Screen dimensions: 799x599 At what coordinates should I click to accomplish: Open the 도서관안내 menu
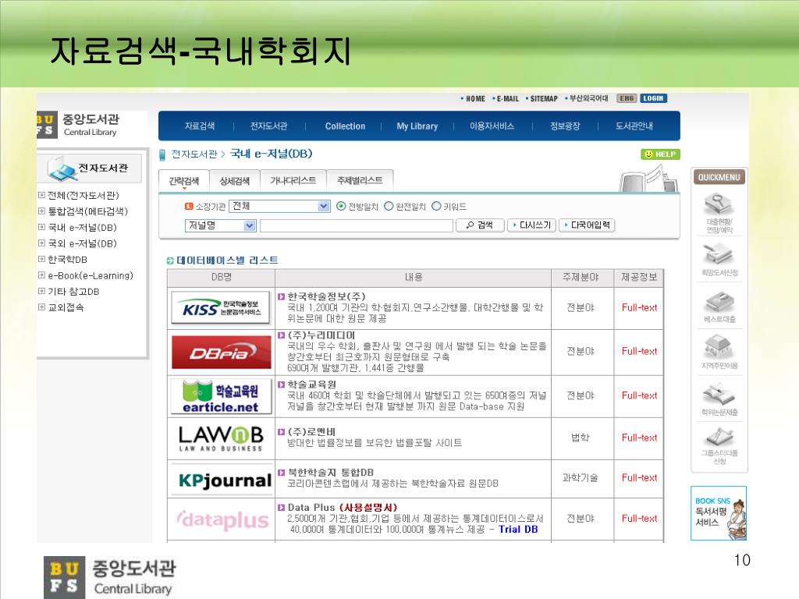coord(634,126)
